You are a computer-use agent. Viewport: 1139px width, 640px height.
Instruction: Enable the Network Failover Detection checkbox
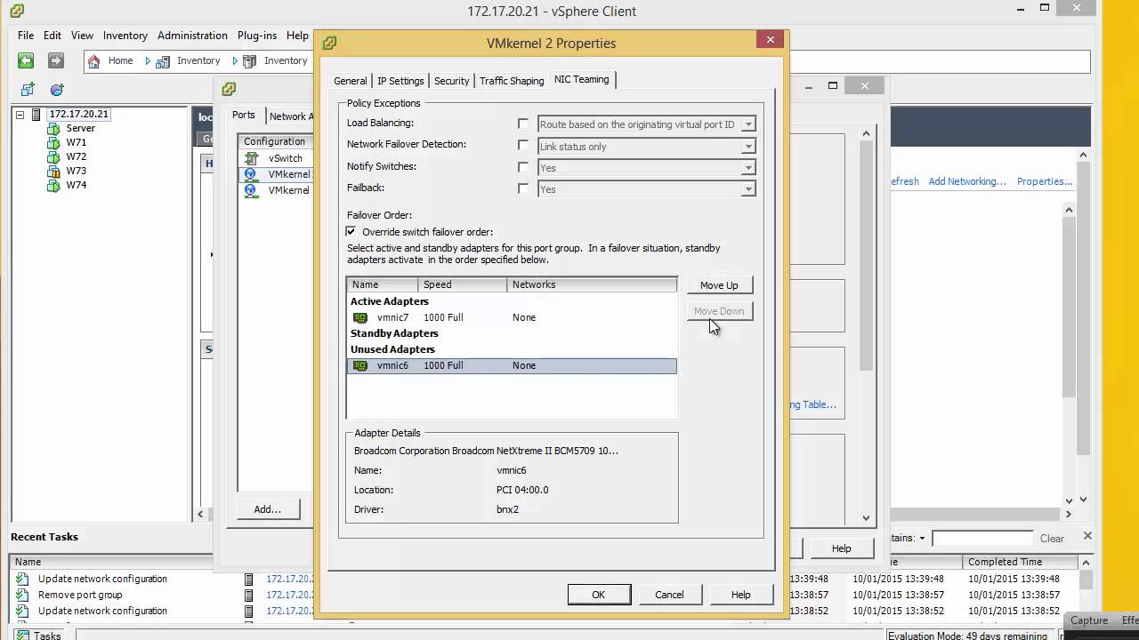click(x=523, y=145)
